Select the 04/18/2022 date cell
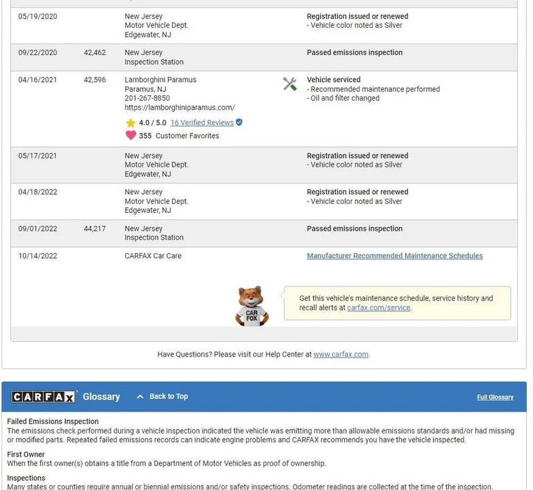The height and width of the screenshot is (490, 533). click(38, 192)
